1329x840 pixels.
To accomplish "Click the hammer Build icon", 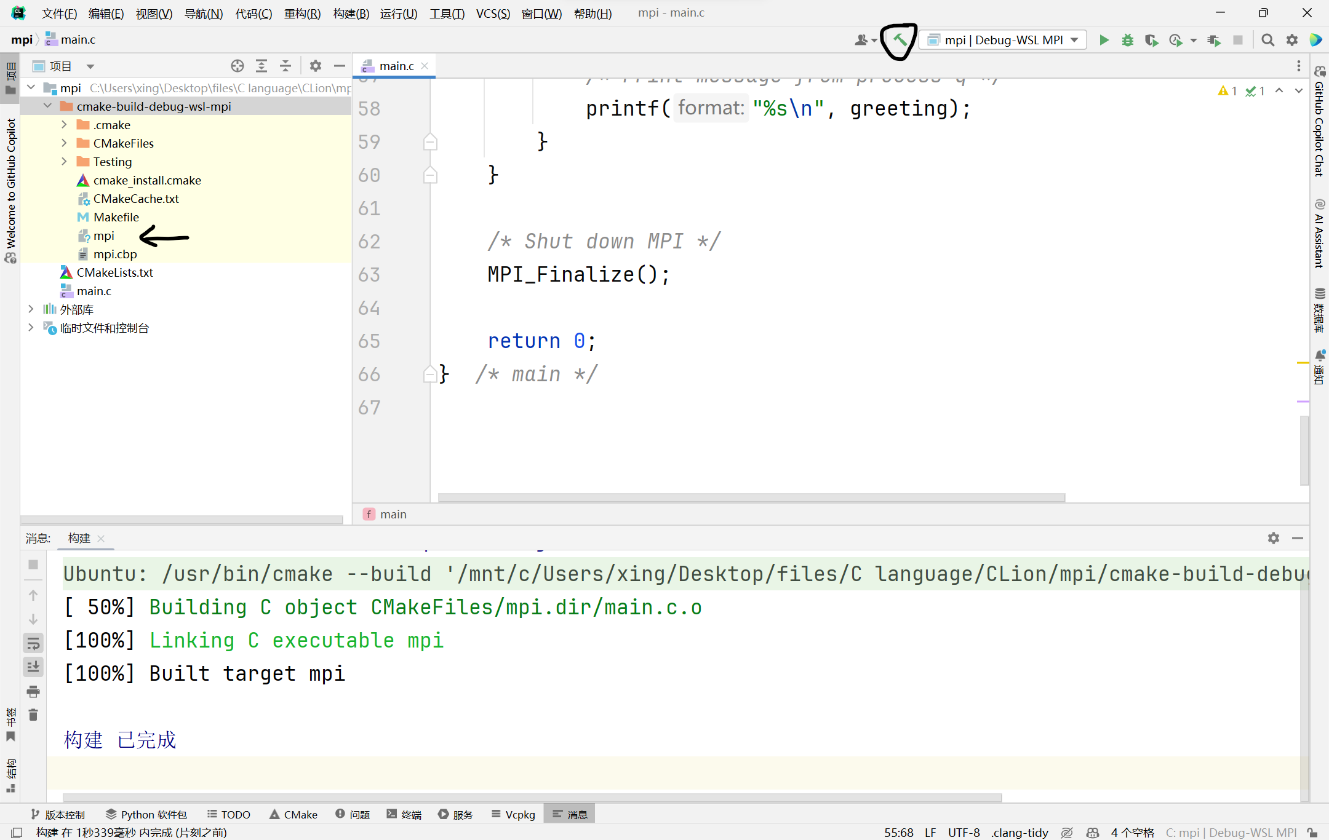I will (900, 40).
